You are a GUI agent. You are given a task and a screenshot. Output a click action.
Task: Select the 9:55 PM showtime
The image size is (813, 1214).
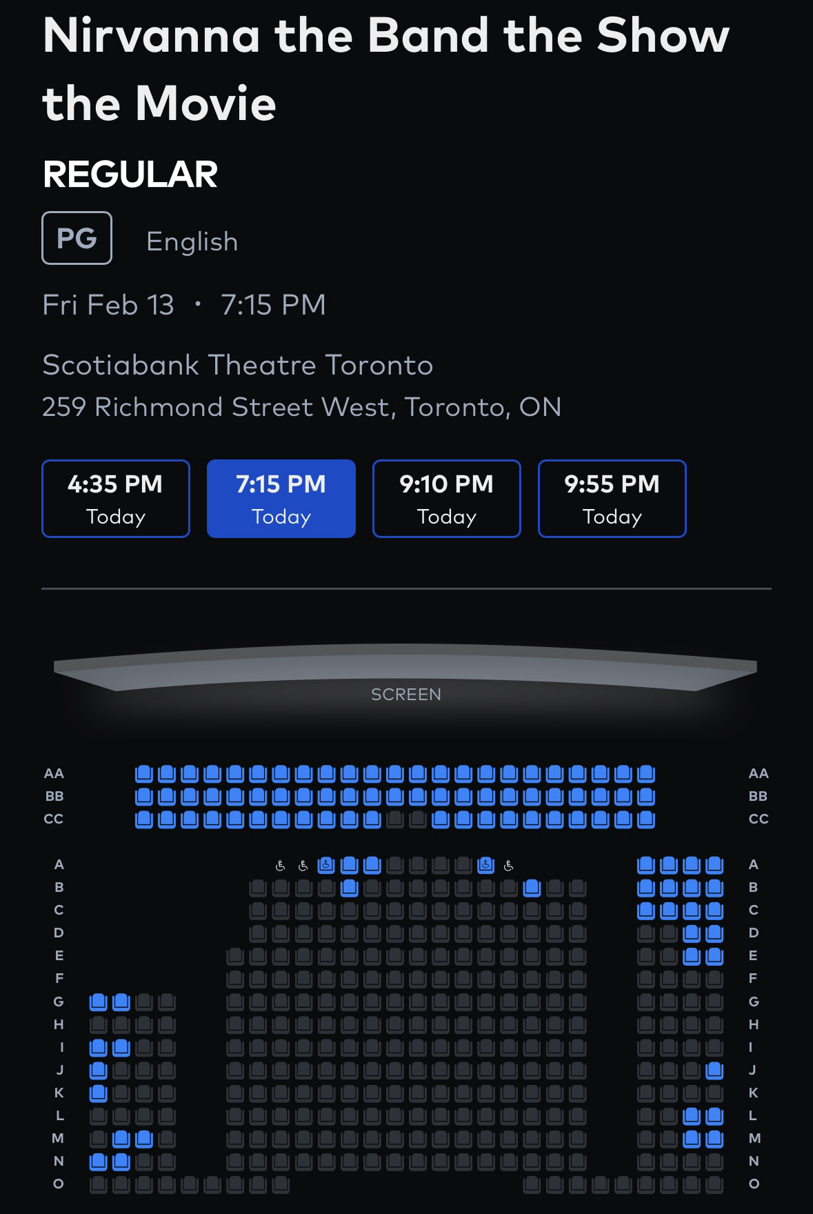(612, 499)
